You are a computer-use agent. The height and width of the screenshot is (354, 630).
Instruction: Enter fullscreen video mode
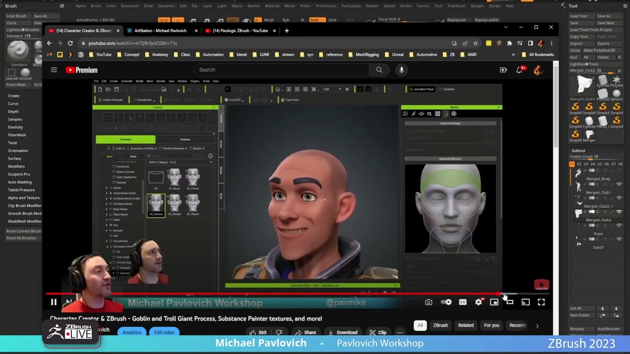click(541, 302)
